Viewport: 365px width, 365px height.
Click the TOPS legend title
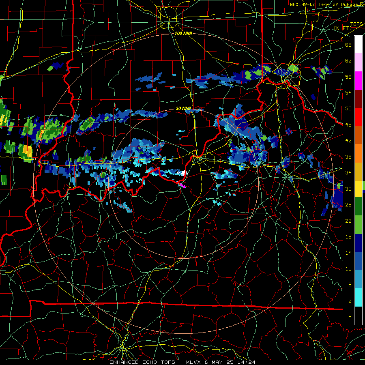pyautogui.click(x=356, y=24)
